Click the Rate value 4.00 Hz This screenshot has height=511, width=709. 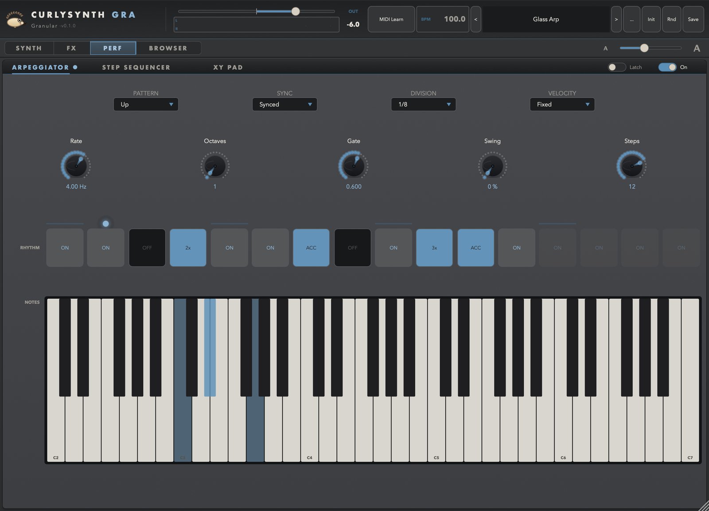[x=76, y=187]
